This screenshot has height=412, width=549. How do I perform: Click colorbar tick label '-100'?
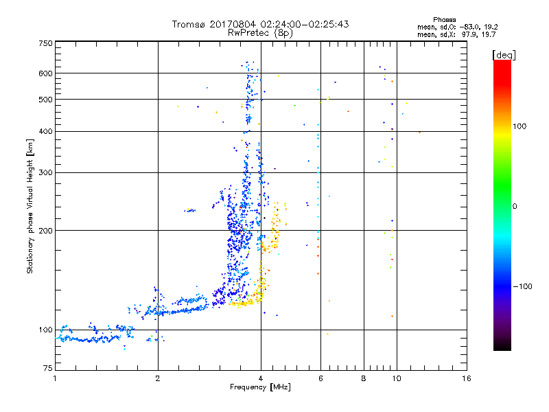pos(522,286)
